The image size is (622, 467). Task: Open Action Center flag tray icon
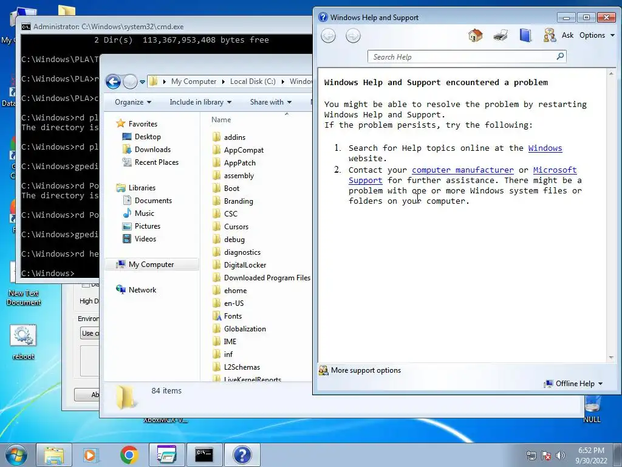pos(546,455)
